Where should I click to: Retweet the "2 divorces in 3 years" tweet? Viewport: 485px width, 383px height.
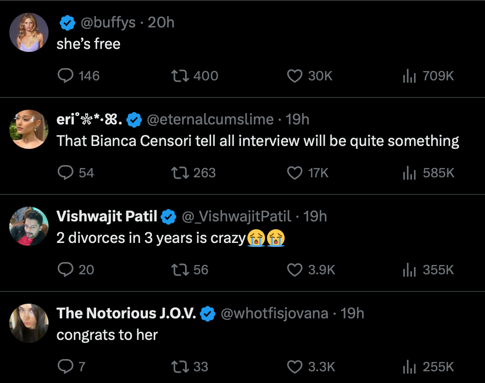pyautogui.click(x=178, y=270)
